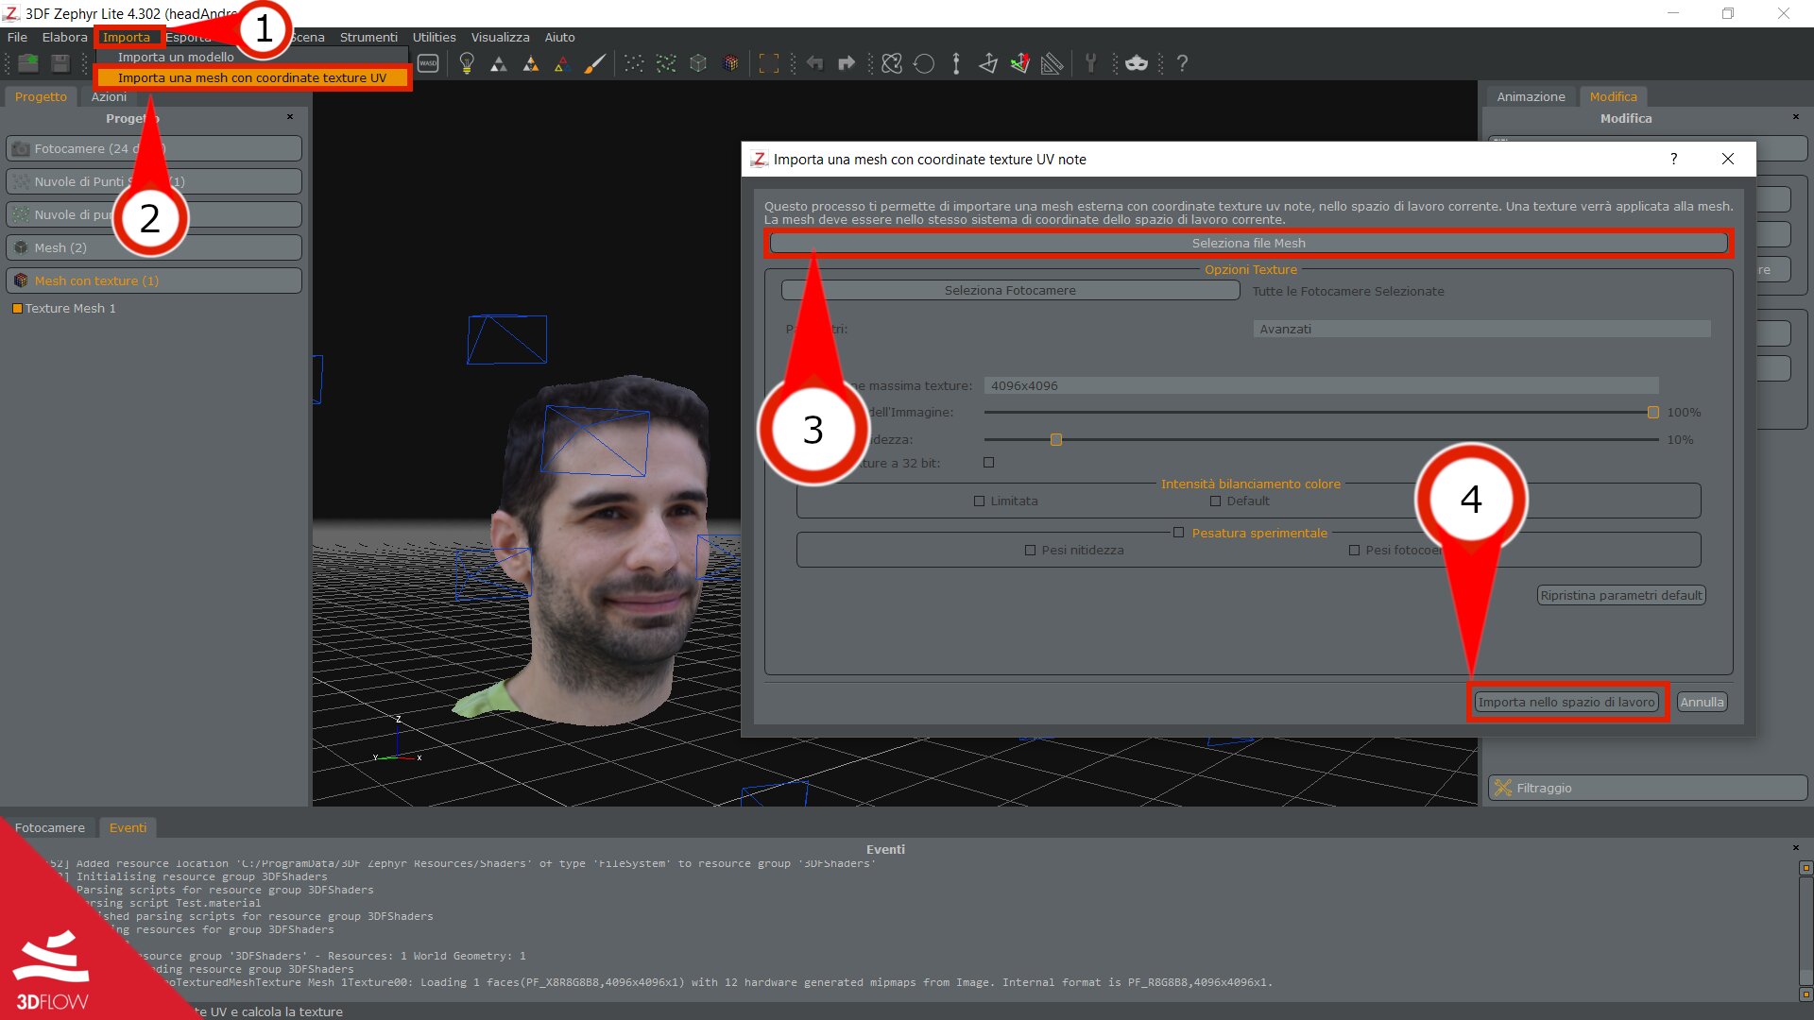Click the paintbrush icon in toolbar
1814x1020 pixels.
click(x=594, y=63)
